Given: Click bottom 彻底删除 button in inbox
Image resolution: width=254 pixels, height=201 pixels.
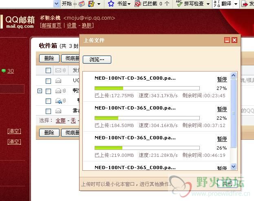Looking at the screenshot, I should coord(70,133).
